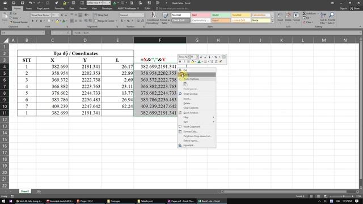363x204 pixels.
Task: Switch to the Insert ribbon tab
Action: (x=29, y=8)
